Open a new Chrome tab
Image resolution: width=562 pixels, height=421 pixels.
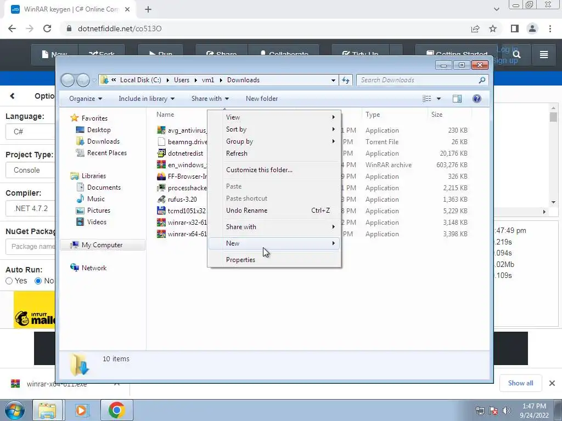148,9
